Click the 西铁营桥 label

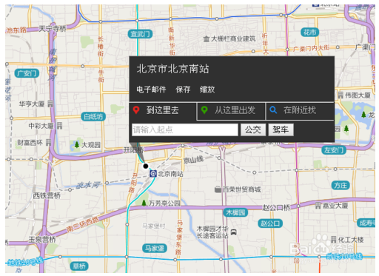click(47, 196)
